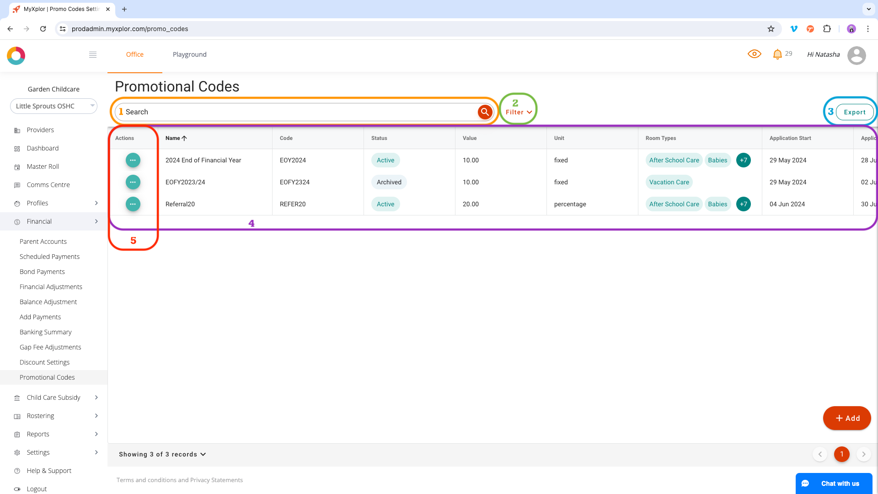Open the Little Sprouts OSHC service selector

pos(54,106)
